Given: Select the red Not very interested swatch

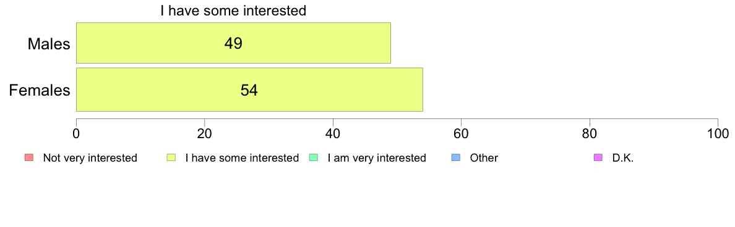Looking at the screenshot, I should tap(28, 158).
